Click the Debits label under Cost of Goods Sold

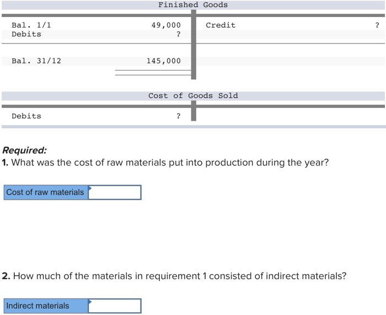[x=26, y=116]
